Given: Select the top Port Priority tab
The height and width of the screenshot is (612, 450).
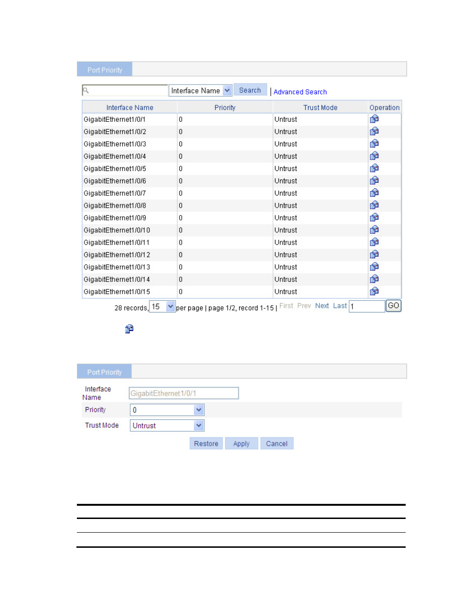Looking at the screenshot, I should [105, 70].
